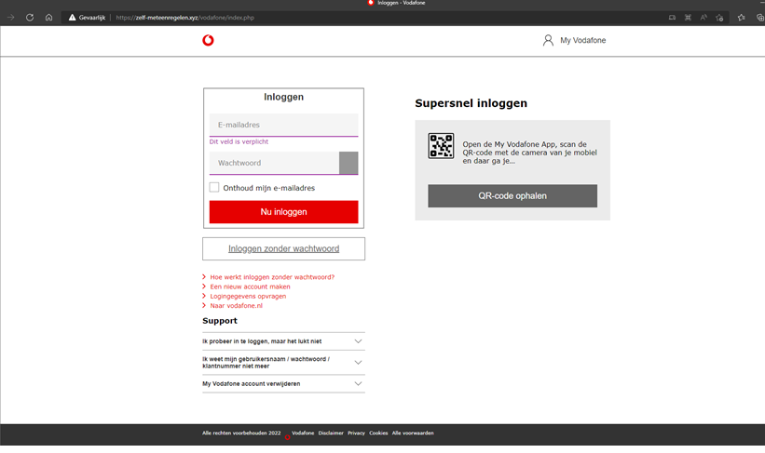Click the browser refresh icon
Image resolution: width=765 pixels, height=453 pixels.
tap(30, 18)
